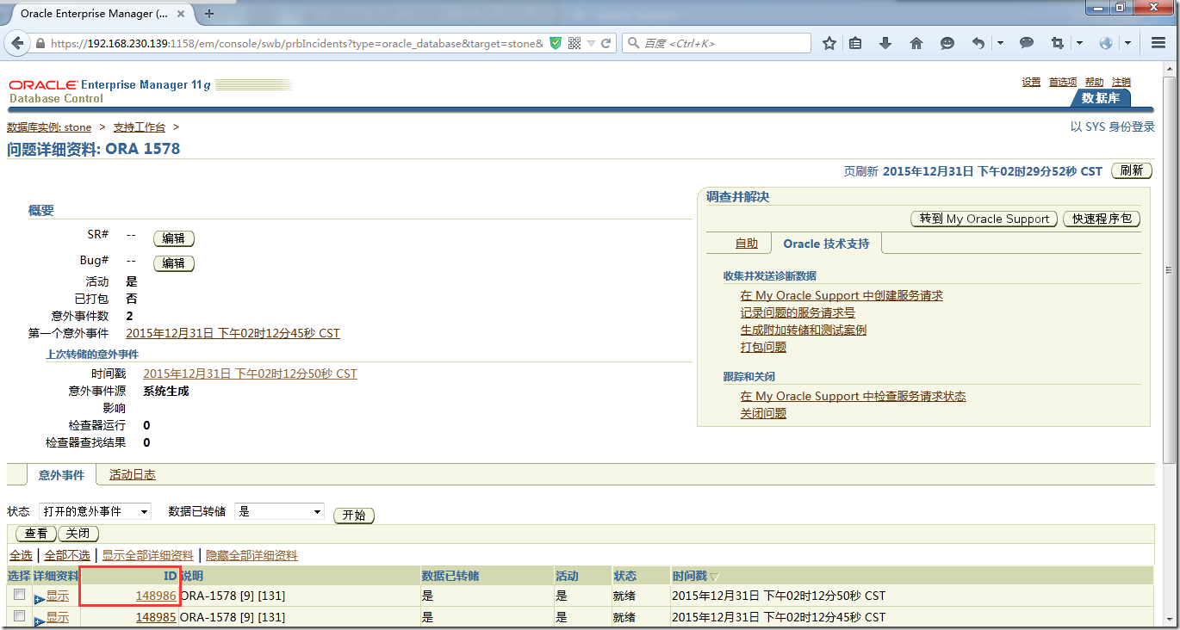Go to 支持工作台 breadcrumb link
The width and height of the screenshot is (1180, 630).
point(139,127)
